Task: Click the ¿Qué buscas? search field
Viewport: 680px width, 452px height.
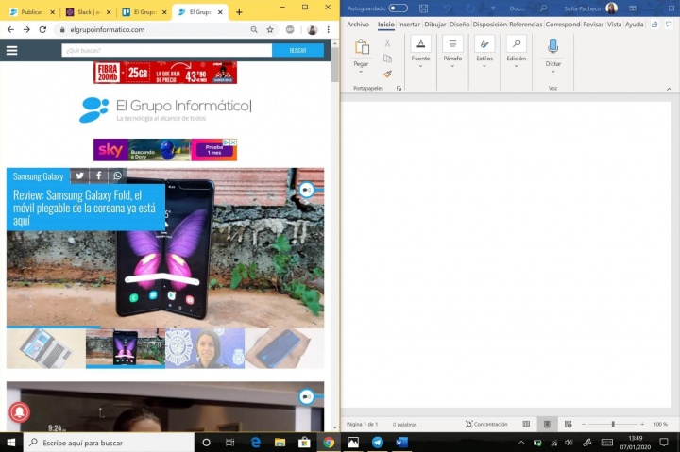Action: pyautogui.click(x=167, y=50)
